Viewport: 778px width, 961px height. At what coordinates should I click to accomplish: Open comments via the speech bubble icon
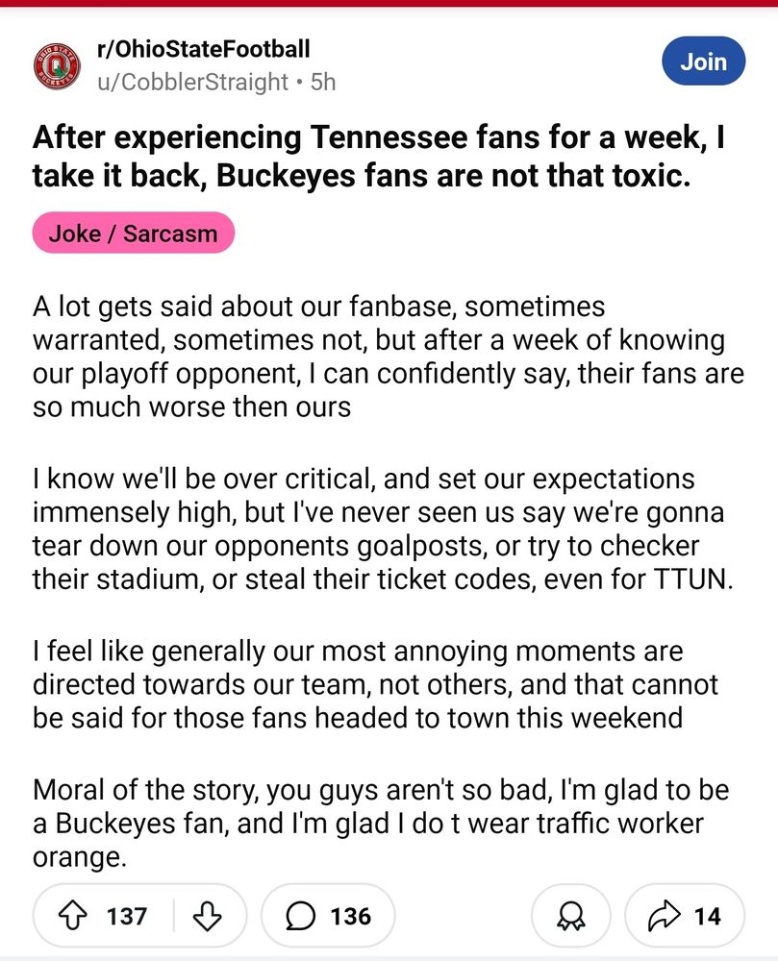[301, 916]
